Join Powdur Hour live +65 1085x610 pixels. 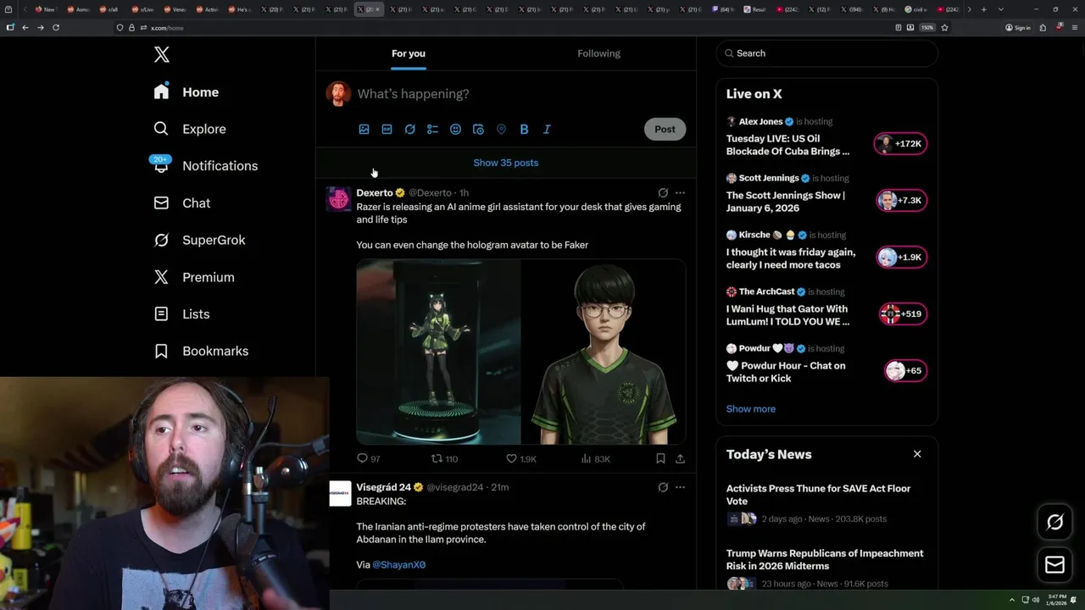point(905,370)
